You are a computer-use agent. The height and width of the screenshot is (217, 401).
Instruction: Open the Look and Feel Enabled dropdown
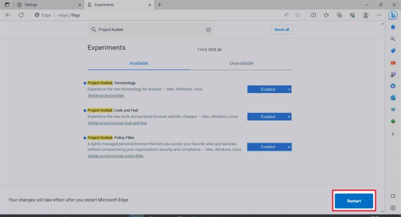pos(269,117)
